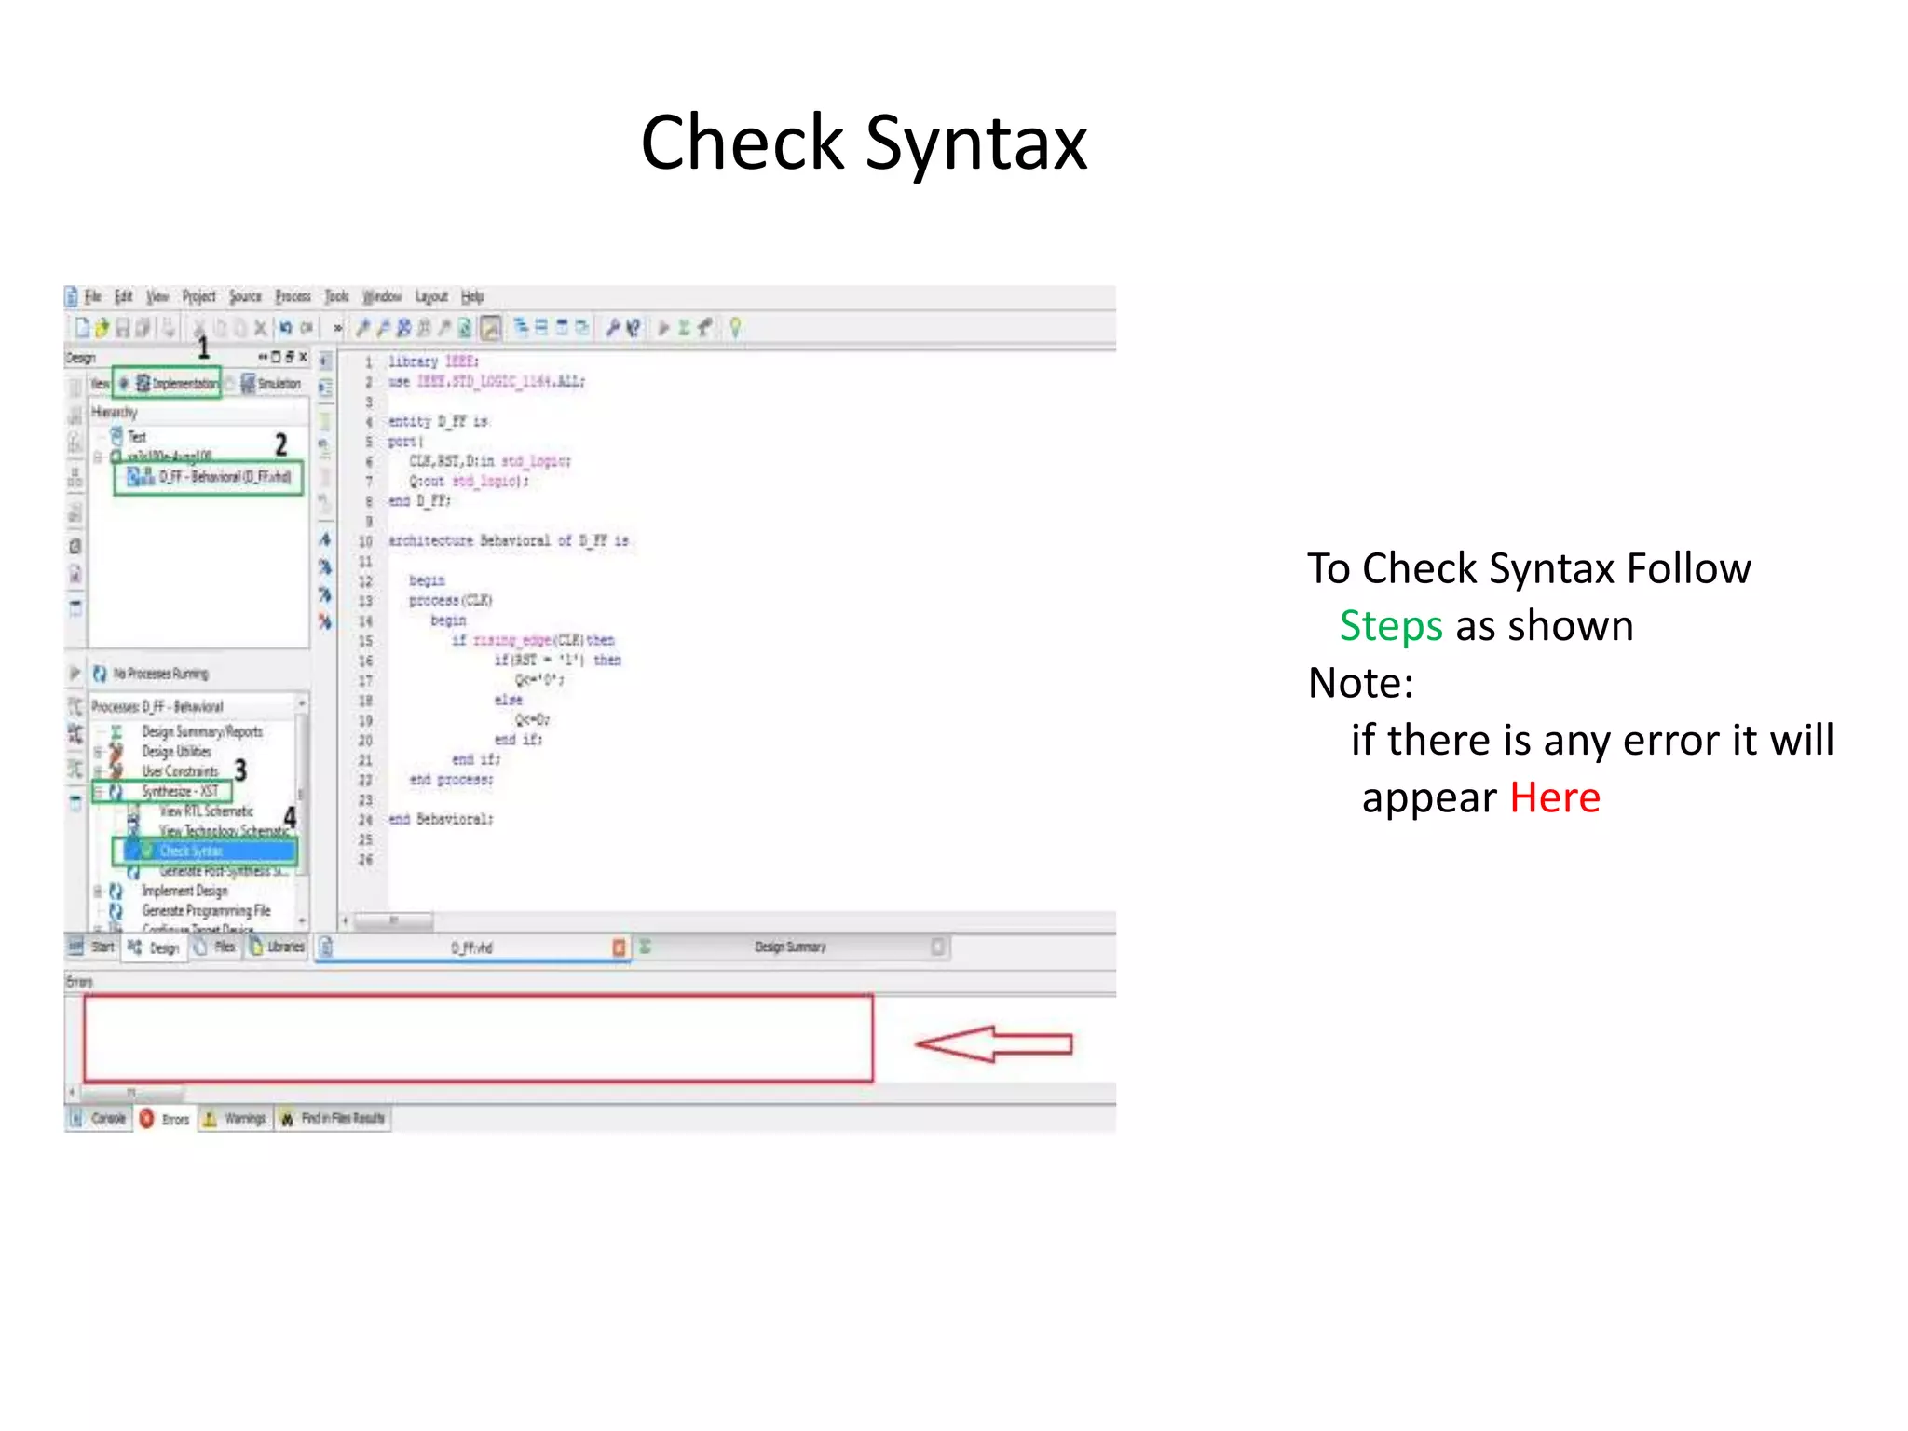The width and height of the screenshot is (1908, 1431).
Task: Switch to the Libraries panel tab
Action: coord(278,947)
